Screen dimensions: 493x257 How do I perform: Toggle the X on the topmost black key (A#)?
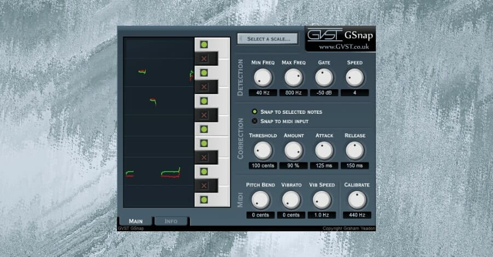[204, 59]
